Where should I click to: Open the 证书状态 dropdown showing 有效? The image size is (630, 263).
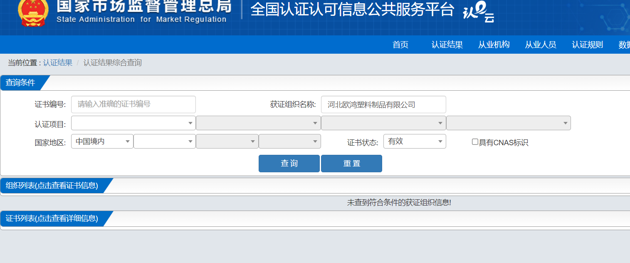tap(415, 141)
